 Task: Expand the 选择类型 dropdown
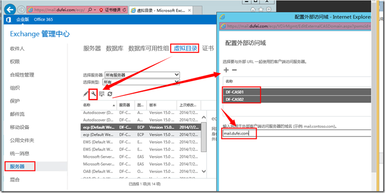[x=141, y=82]
